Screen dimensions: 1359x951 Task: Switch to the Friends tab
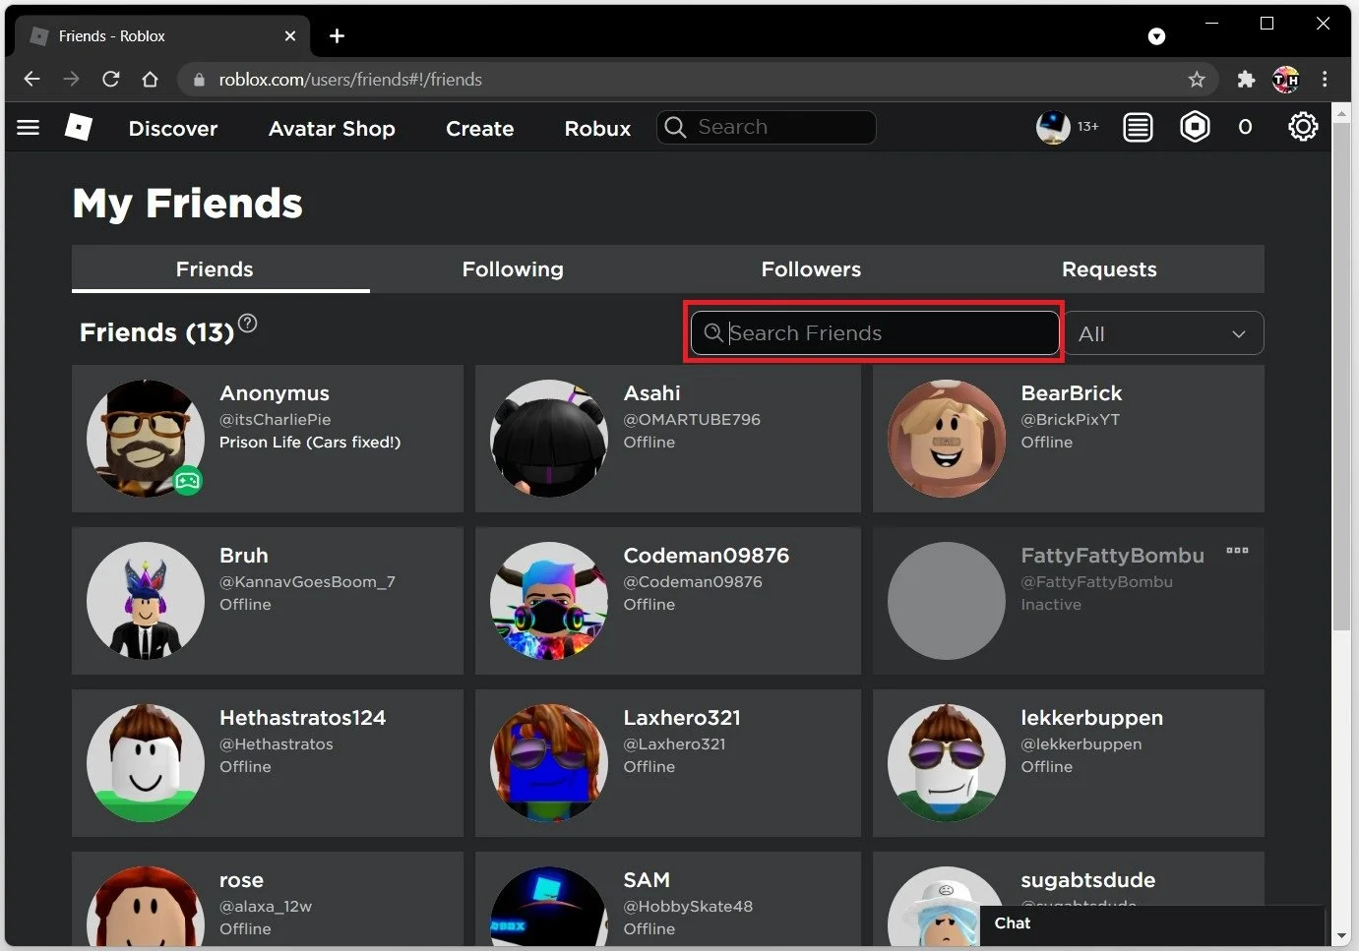point(215,269)
